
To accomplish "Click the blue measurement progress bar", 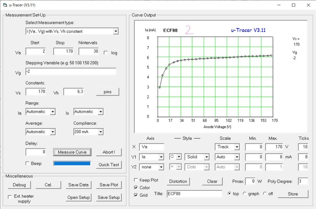I will point(72,163).
